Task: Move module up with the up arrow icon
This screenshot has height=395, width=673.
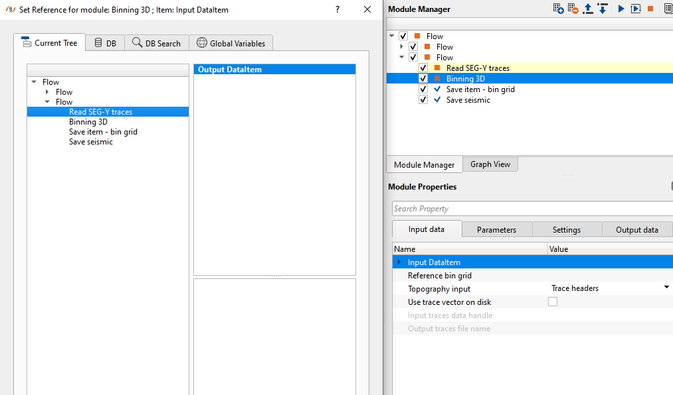Action: click(588, 9)
